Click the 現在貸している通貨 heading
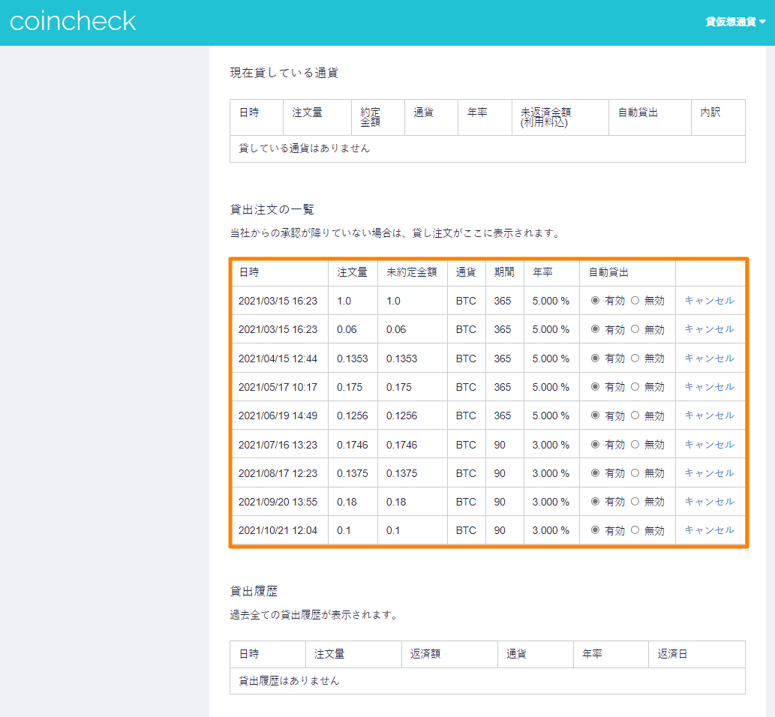 coord(284,73)
